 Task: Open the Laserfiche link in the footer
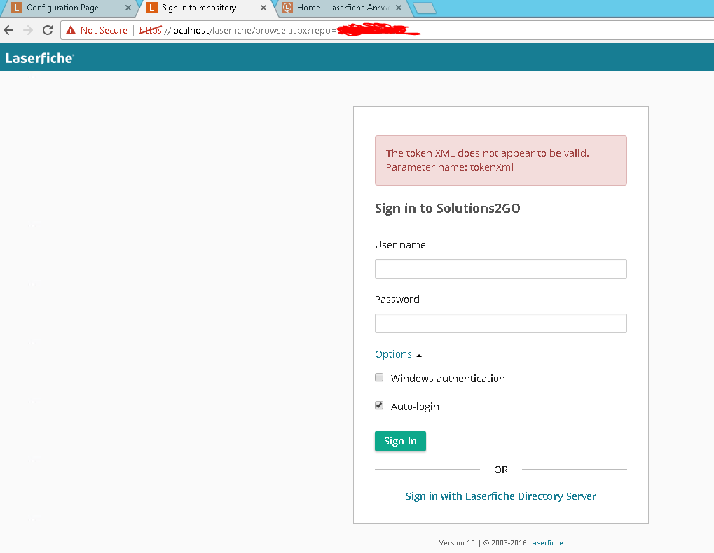(546, 543)
